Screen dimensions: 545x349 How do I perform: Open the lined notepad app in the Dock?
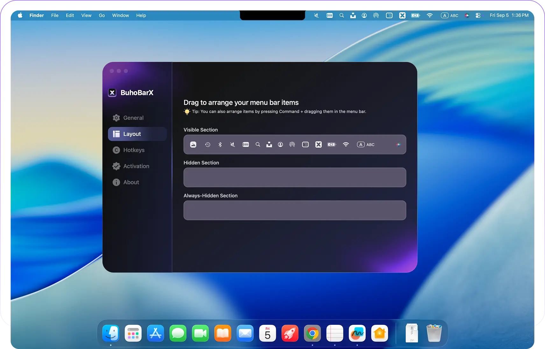[335, 333]
